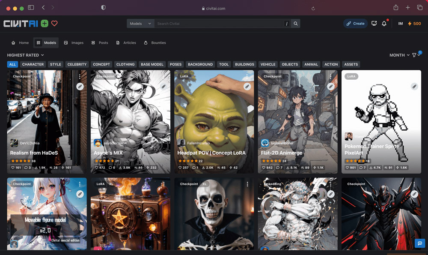Click the green plus support icon
This screenshot has width=428, height=255.
(x=45, y=24)
